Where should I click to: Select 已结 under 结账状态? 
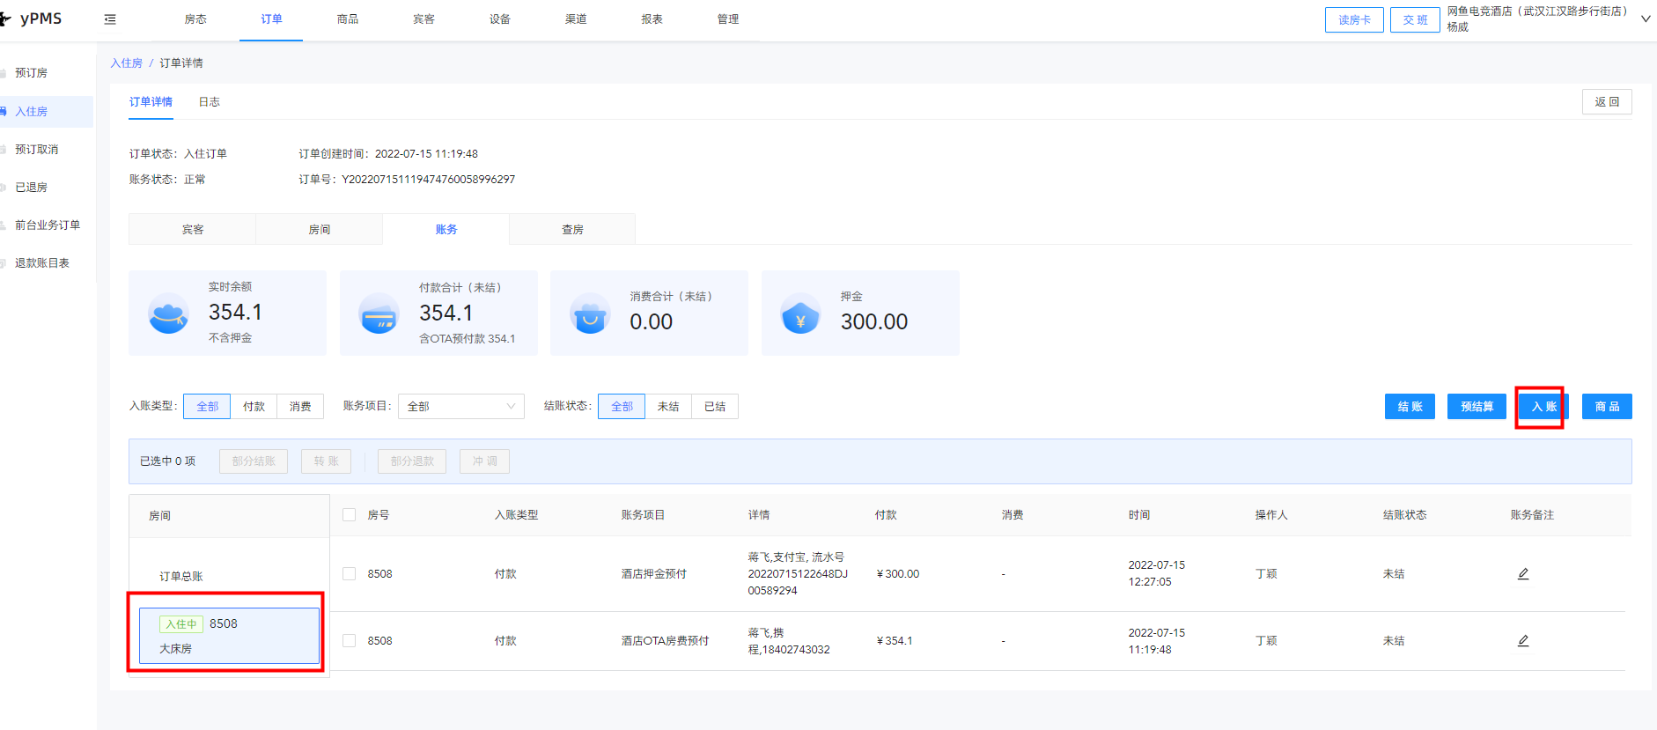pyautogui.click(x=715, y=406)
